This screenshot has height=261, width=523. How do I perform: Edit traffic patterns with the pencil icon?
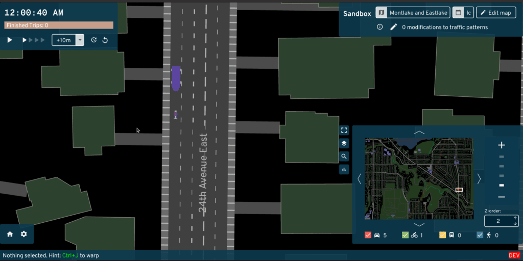click(x=394, y=27)
